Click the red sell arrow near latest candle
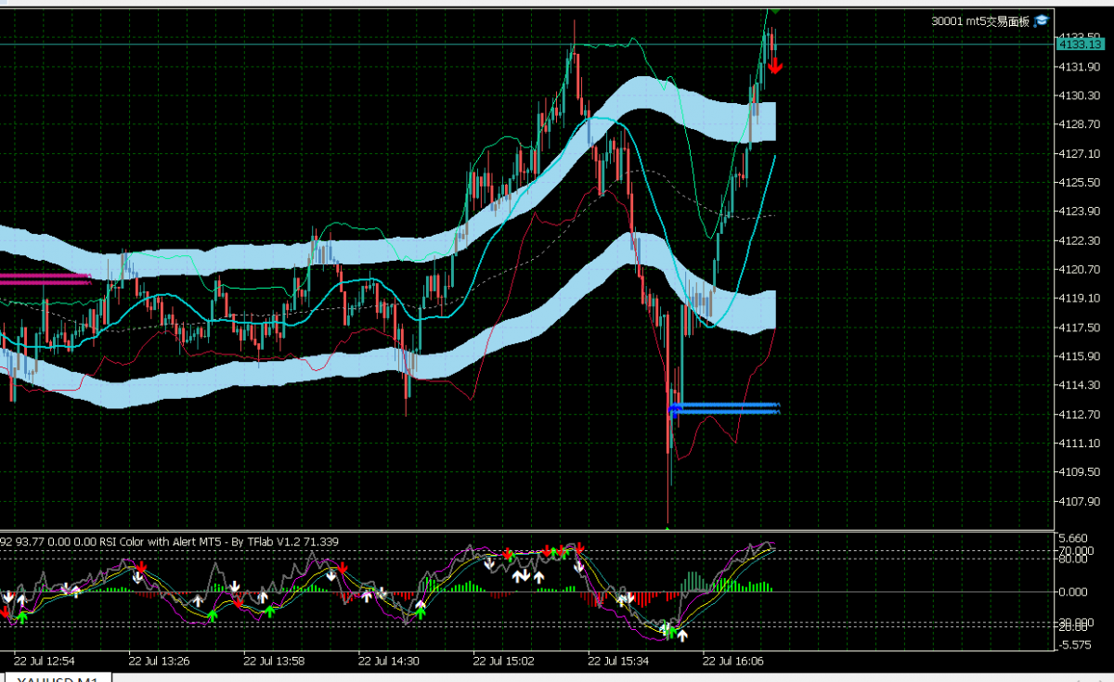This screenshot has height=682, width=1114. click(x=775, y=66)
